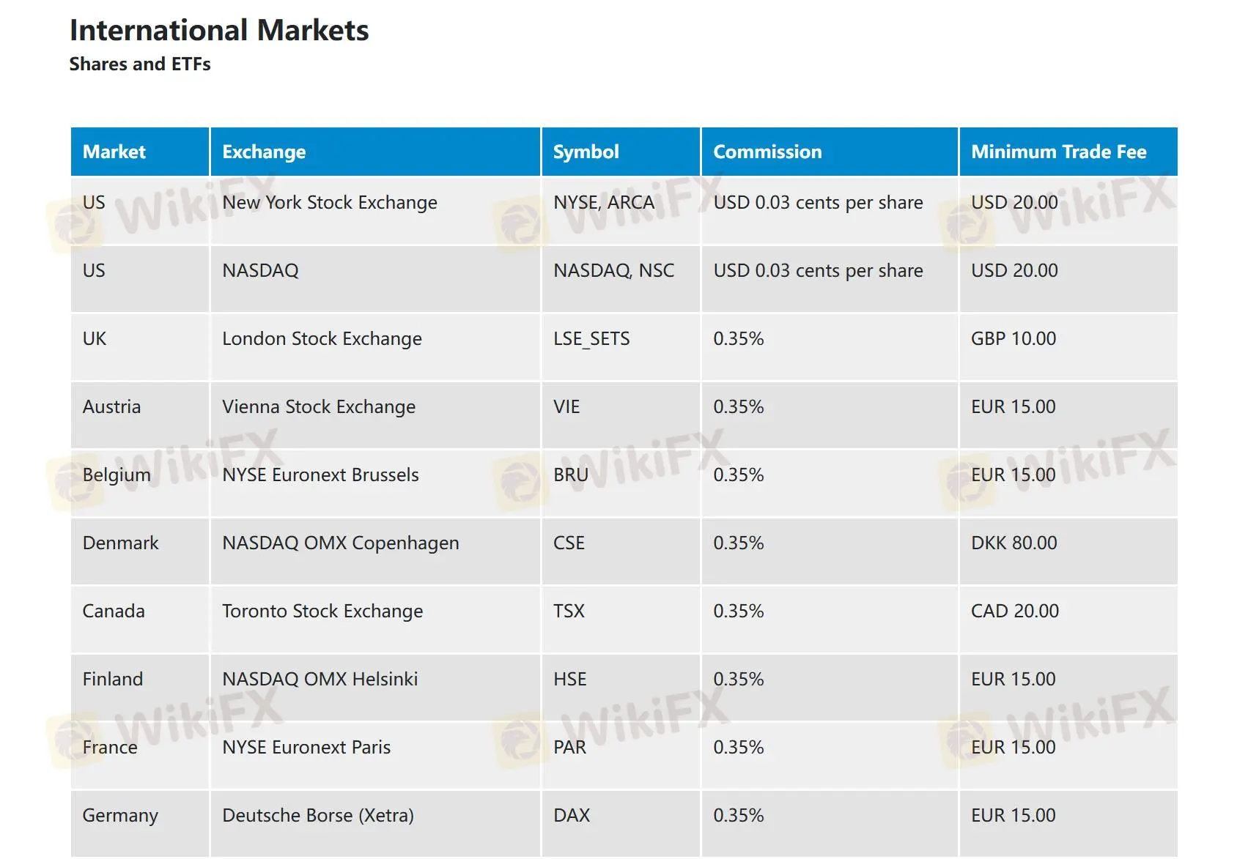The width and height of the screenshot is (1248, 859).
Task: Select the GBP 10.00 minimum fee cell
Action: coord(1013,339)
